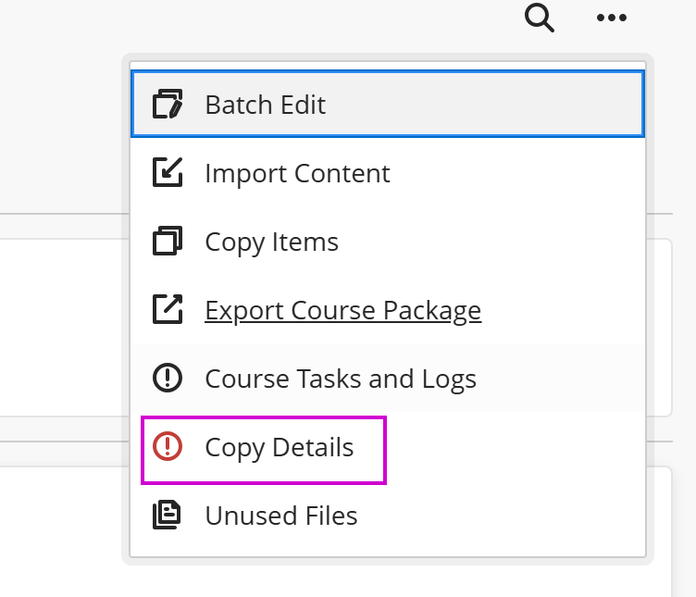Select Copy Items in the menu
Screen dimensions: 696x597
tap(388, 241)
